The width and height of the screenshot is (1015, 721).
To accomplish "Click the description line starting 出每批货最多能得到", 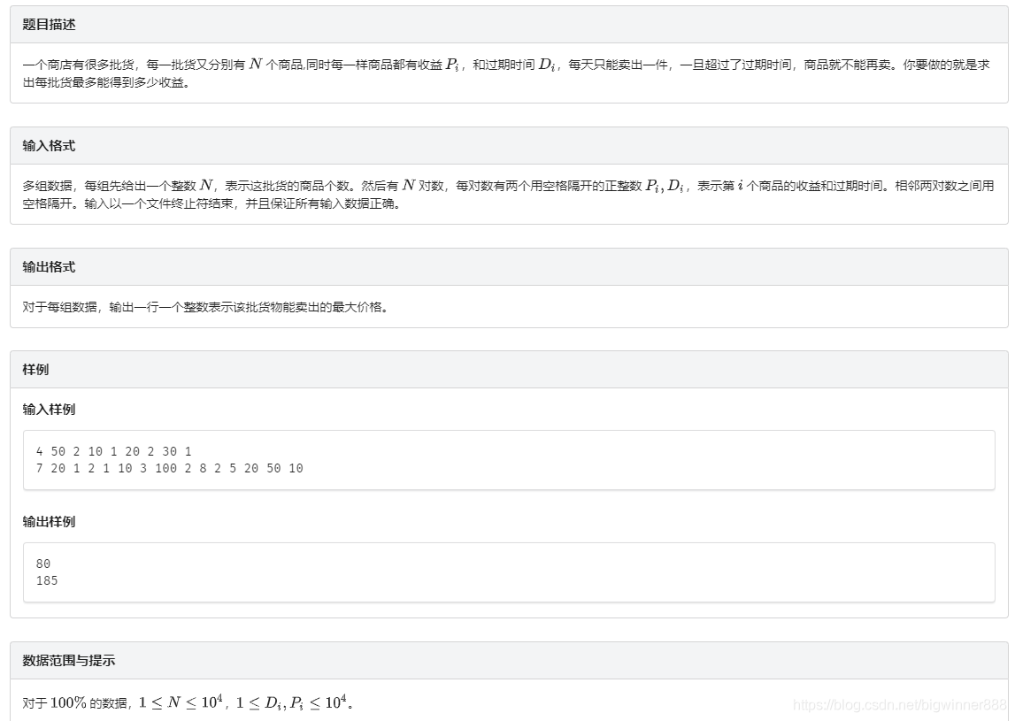I will pyautogui.click(x=107, y=83).
